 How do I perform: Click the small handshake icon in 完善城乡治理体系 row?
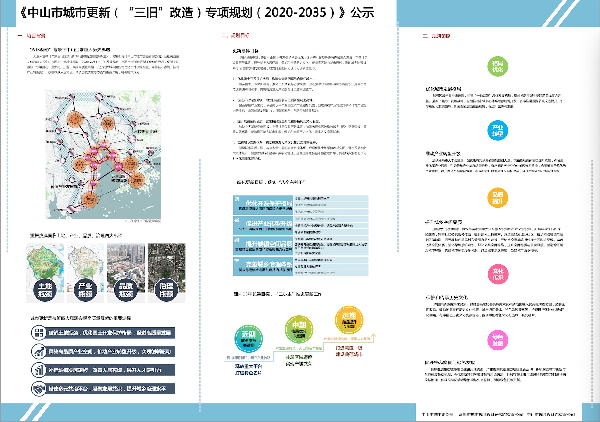coord(237,261)
